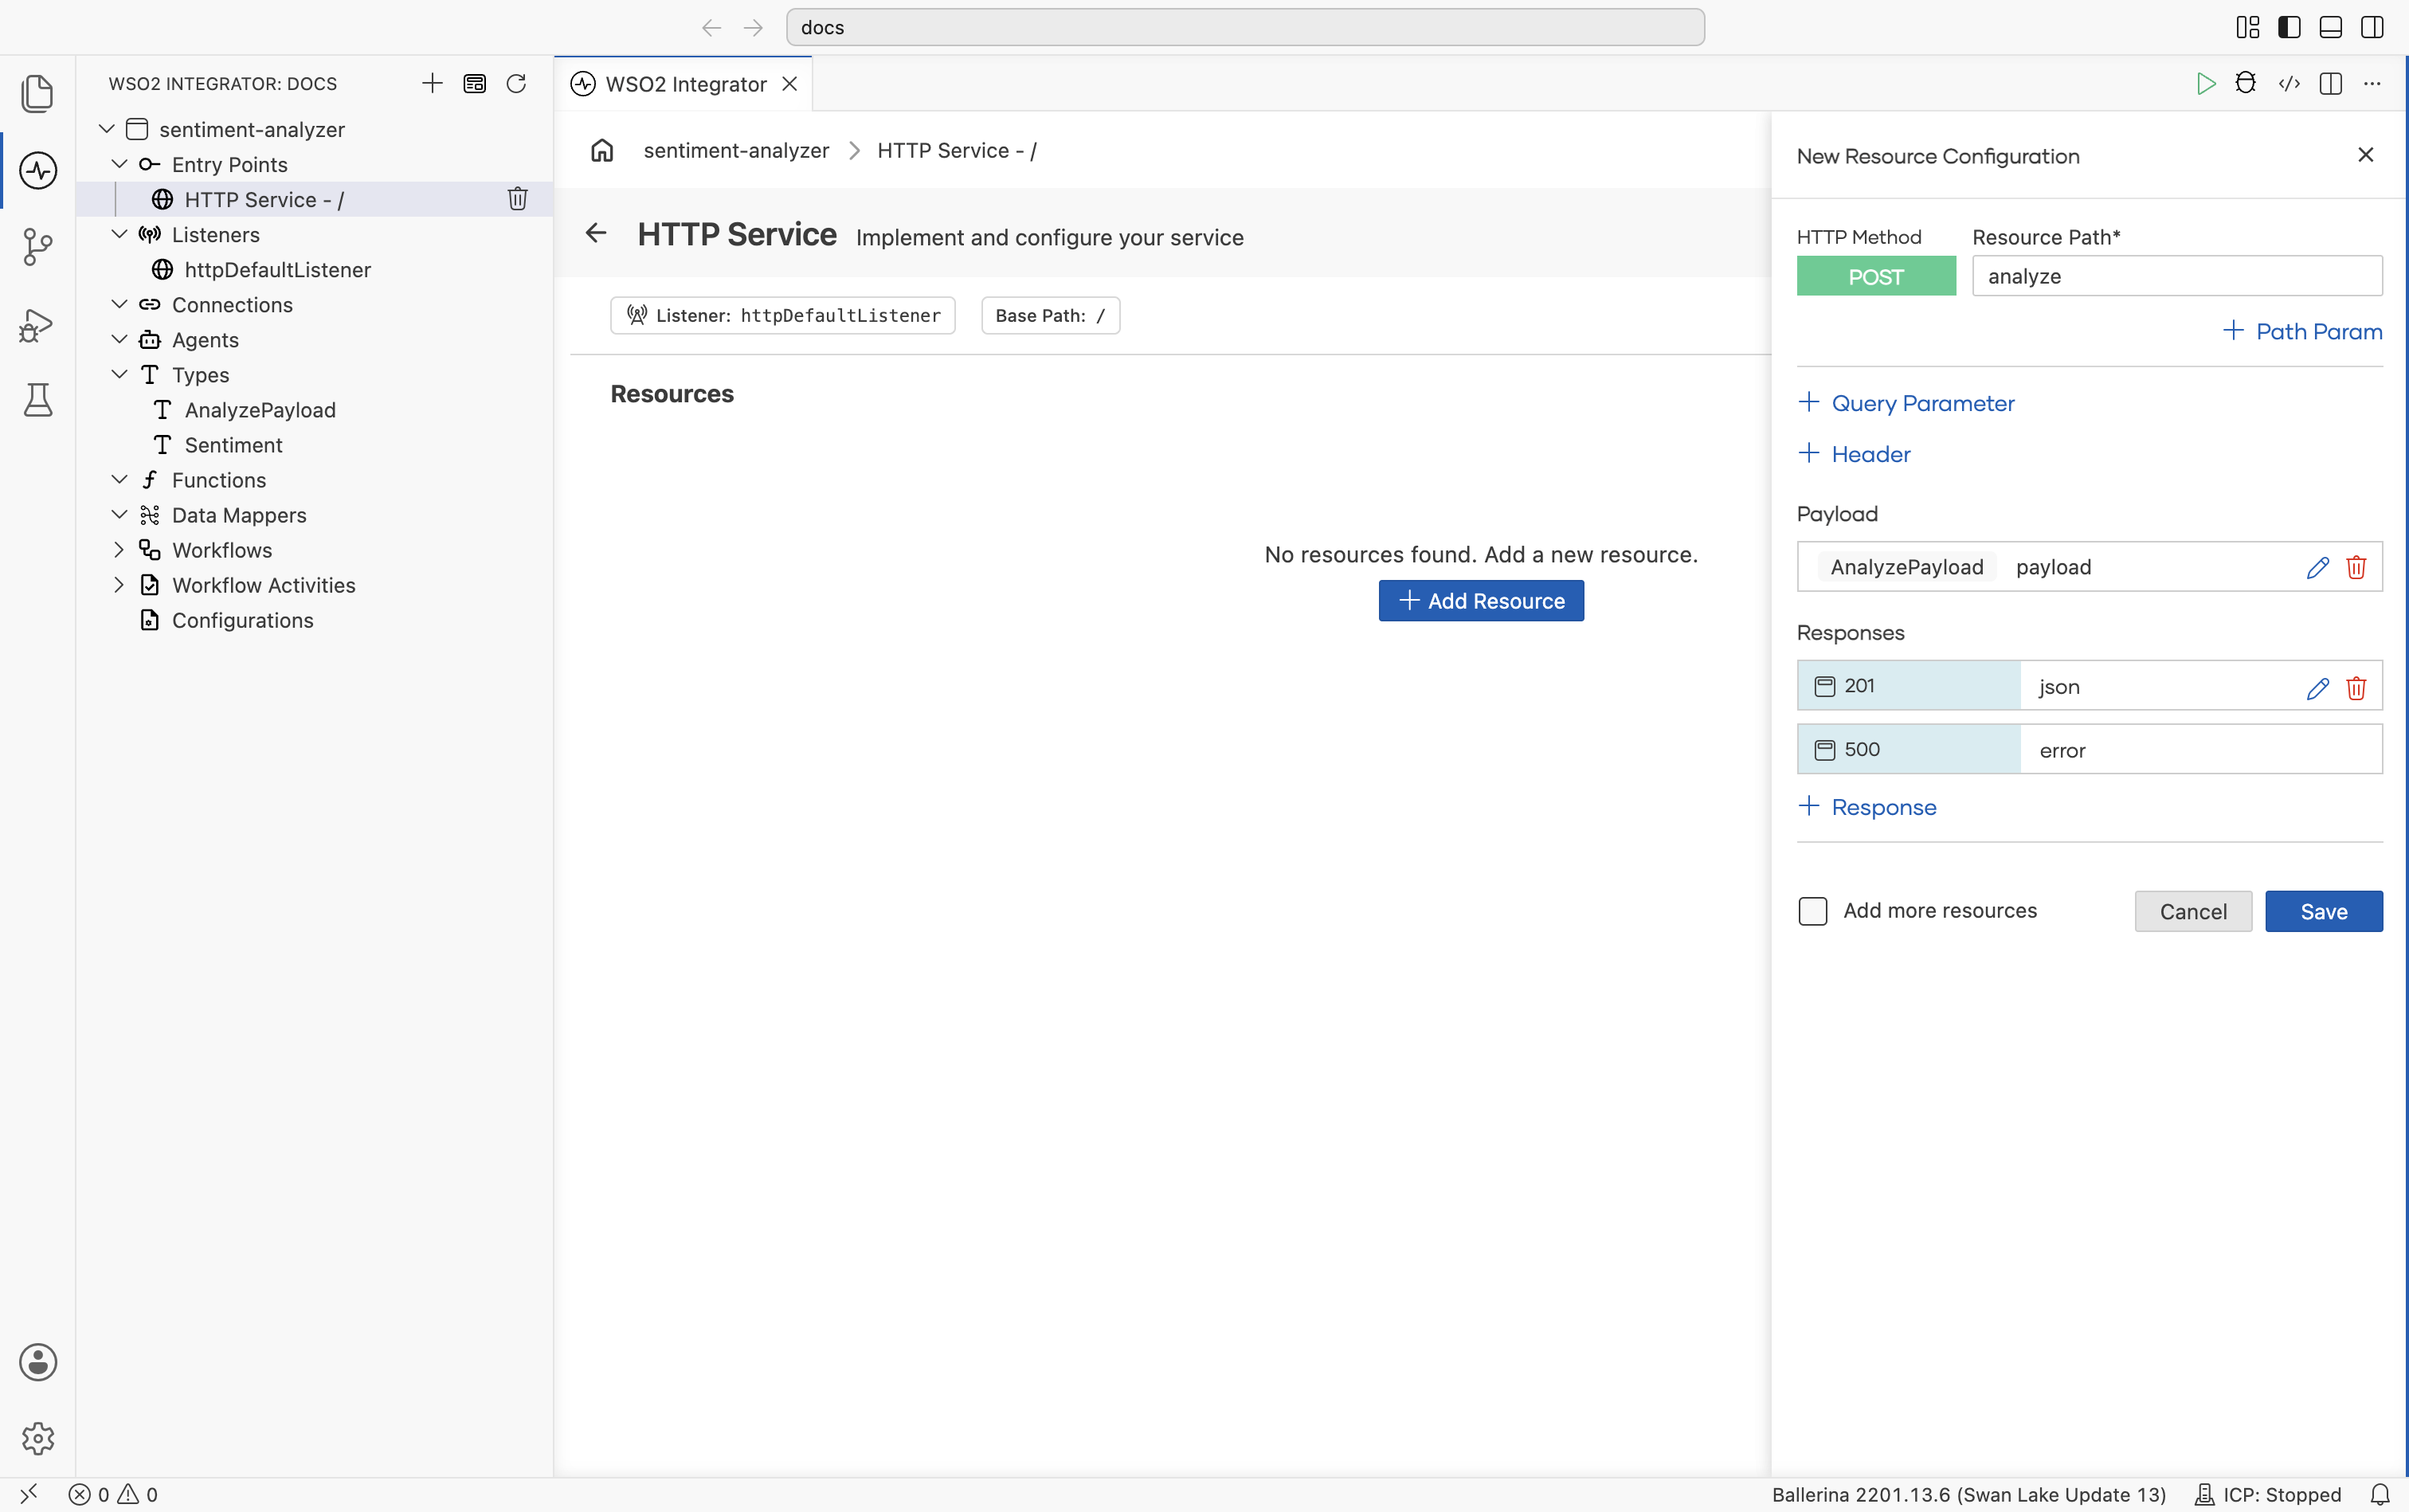
Task: Click the ICP: Stopped status item
Action: click(x=2268, y=1494)
